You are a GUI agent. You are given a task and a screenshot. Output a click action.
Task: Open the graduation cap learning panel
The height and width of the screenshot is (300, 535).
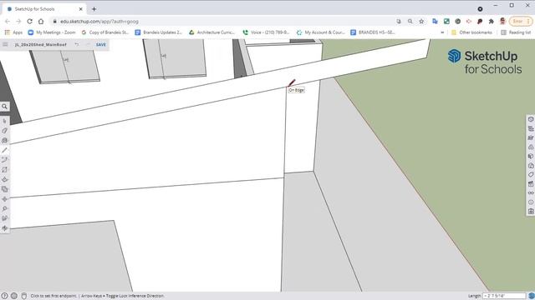pos(531,137)
